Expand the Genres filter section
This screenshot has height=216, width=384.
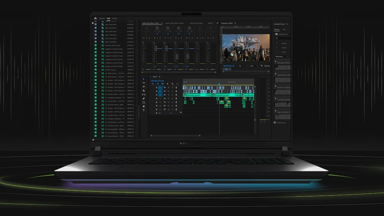pyautogui.click(x=277, y=48)
